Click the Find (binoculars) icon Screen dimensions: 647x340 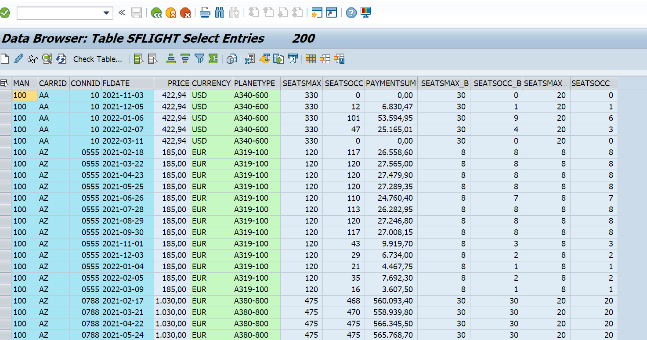(x=219, y=13)
